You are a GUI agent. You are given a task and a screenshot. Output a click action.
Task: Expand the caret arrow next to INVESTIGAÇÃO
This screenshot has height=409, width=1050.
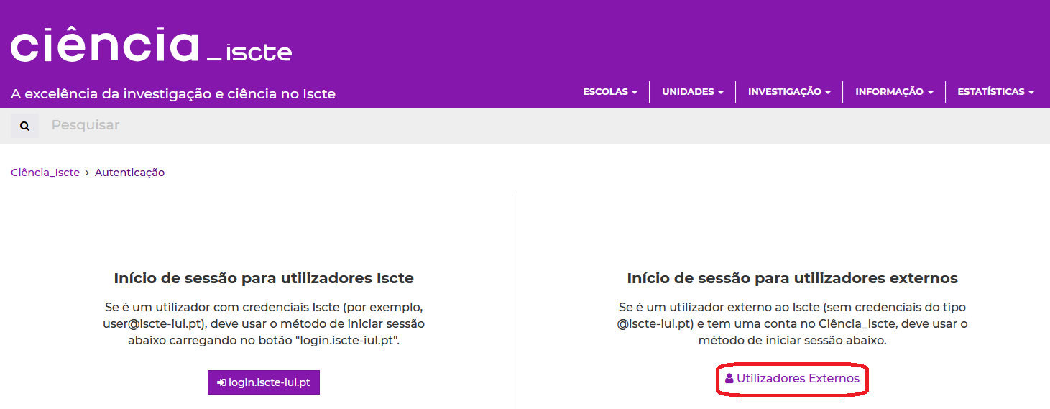coord(828,93)
